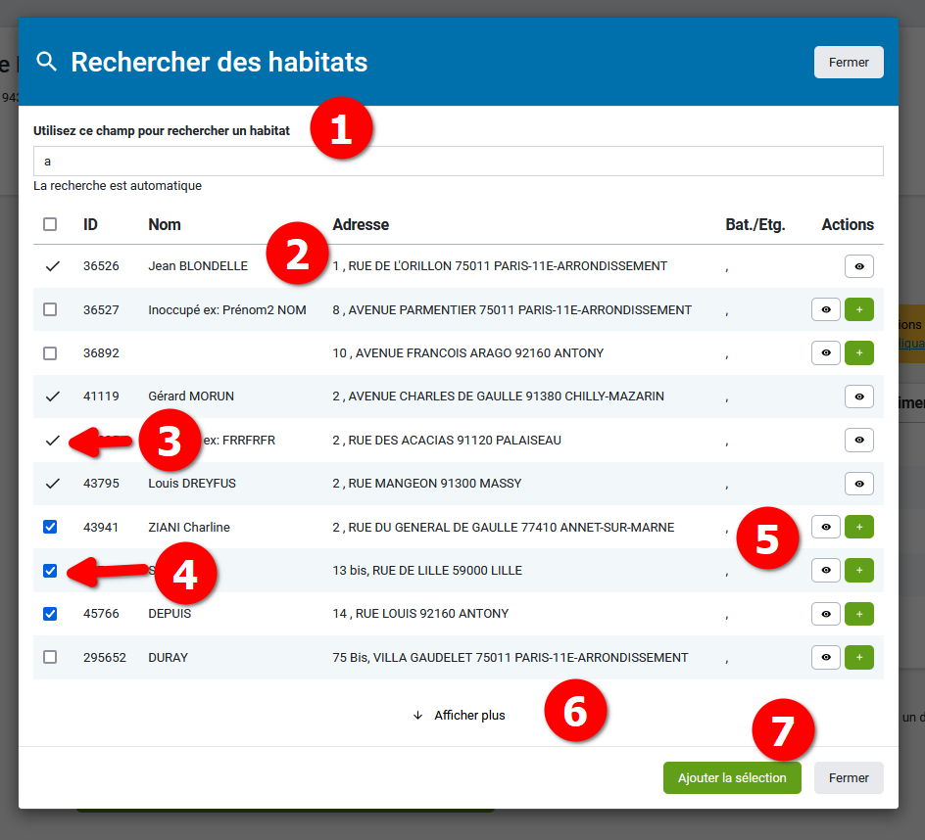Screen dimensions: 925x840
Task: Open Jean BLONDELLE details with the eye icon
Action: [859, 265]
